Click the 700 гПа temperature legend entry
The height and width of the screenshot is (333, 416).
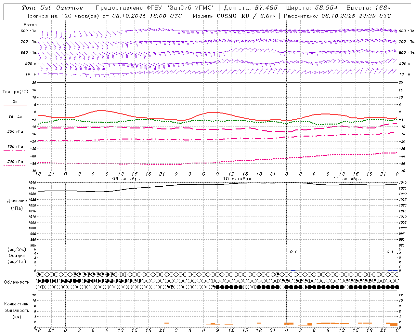tap(15, 148)
